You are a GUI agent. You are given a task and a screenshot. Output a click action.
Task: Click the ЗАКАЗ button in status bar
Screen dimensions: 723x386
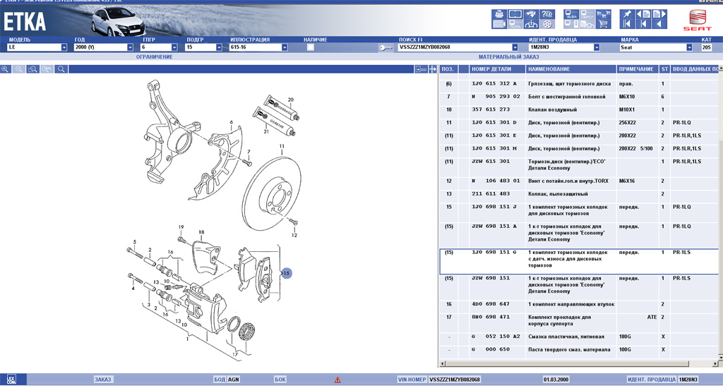tap(103, 380)
